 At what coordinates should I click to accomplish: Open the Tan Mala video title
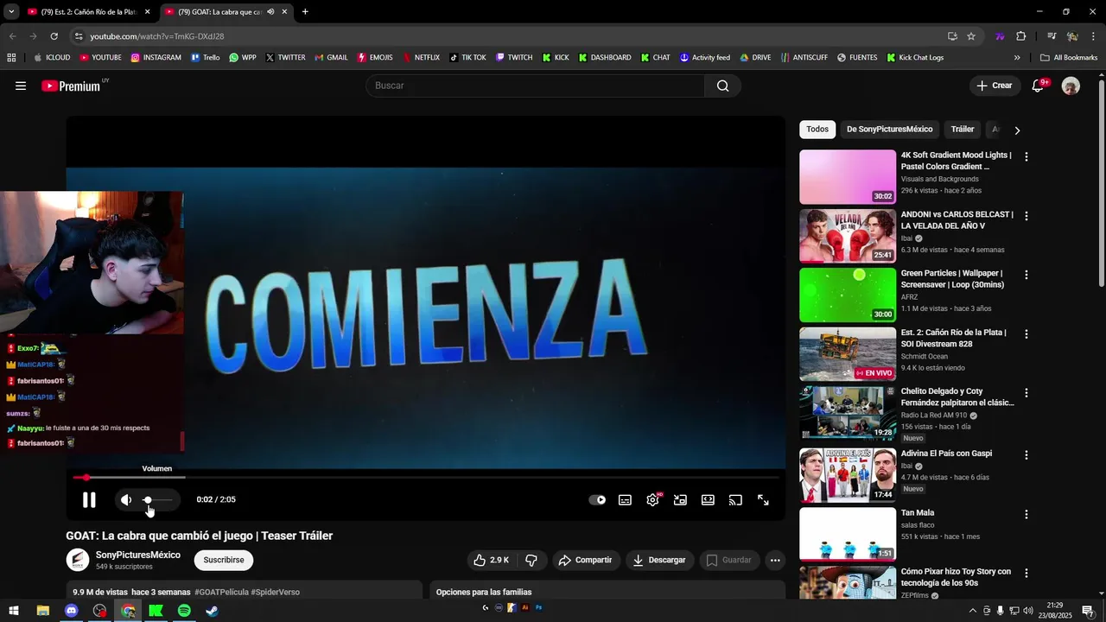pyautogui.click(x=918, y=513)
